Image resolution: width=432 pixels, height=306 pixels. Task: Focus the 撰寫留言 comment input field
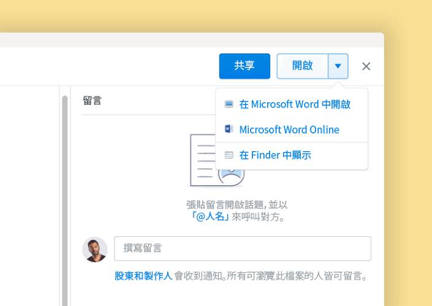(x=243, y=248)
